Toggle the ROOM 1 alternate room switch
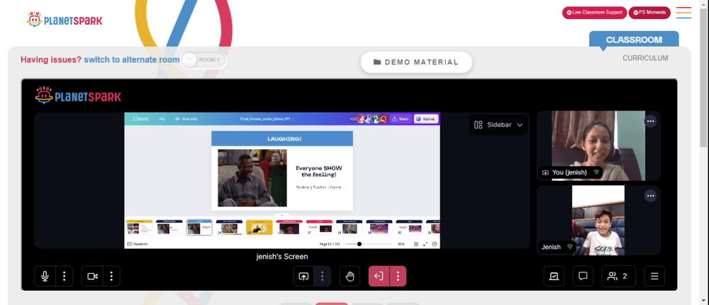The width and height of the screenshot is (709, 305). (x=203, y=60)
